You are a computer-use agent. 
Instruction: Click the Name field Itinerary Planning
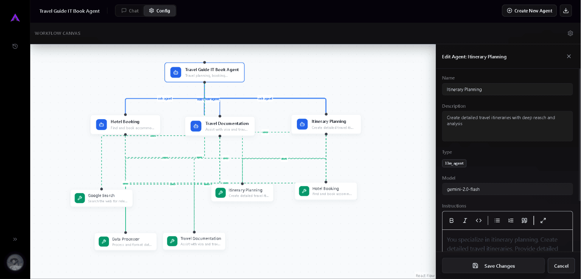507,89
